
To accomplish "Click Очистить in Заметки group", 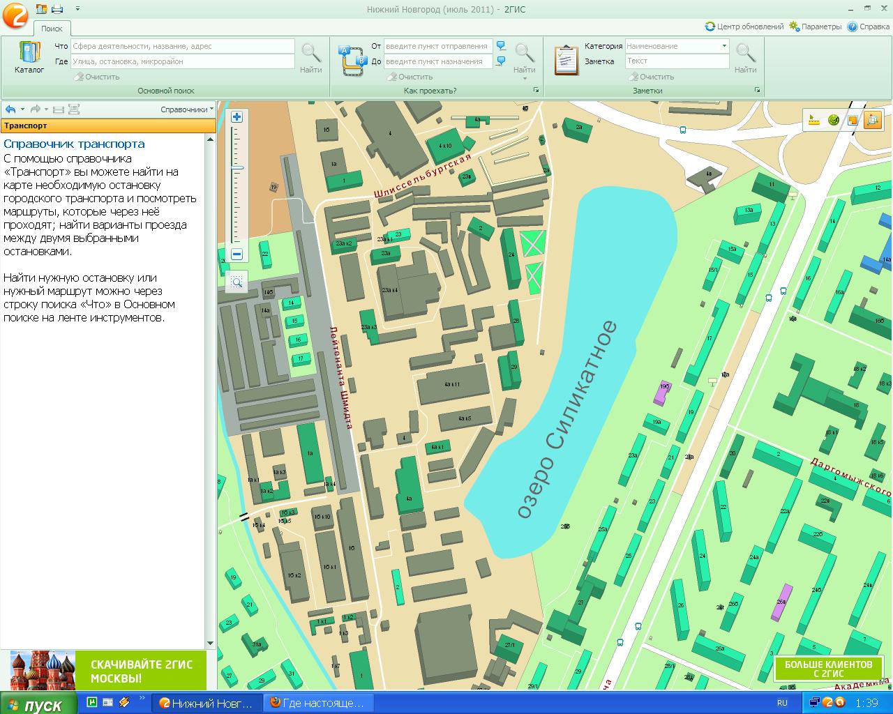I will point(652,77).
